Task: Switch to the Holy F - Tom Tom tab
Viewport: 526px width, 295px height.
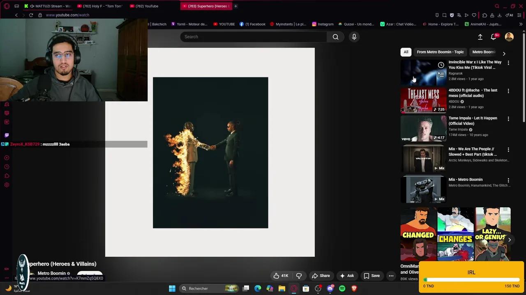Action: point(100,6)
